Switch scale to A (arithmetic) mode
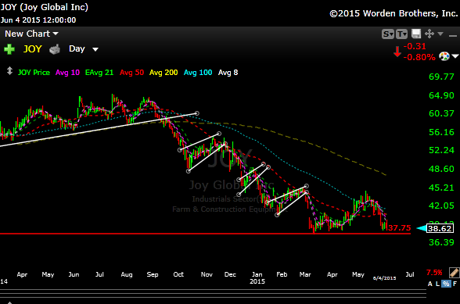The width and height of the screenshot is (460, 304). click(x=430, y=284)
